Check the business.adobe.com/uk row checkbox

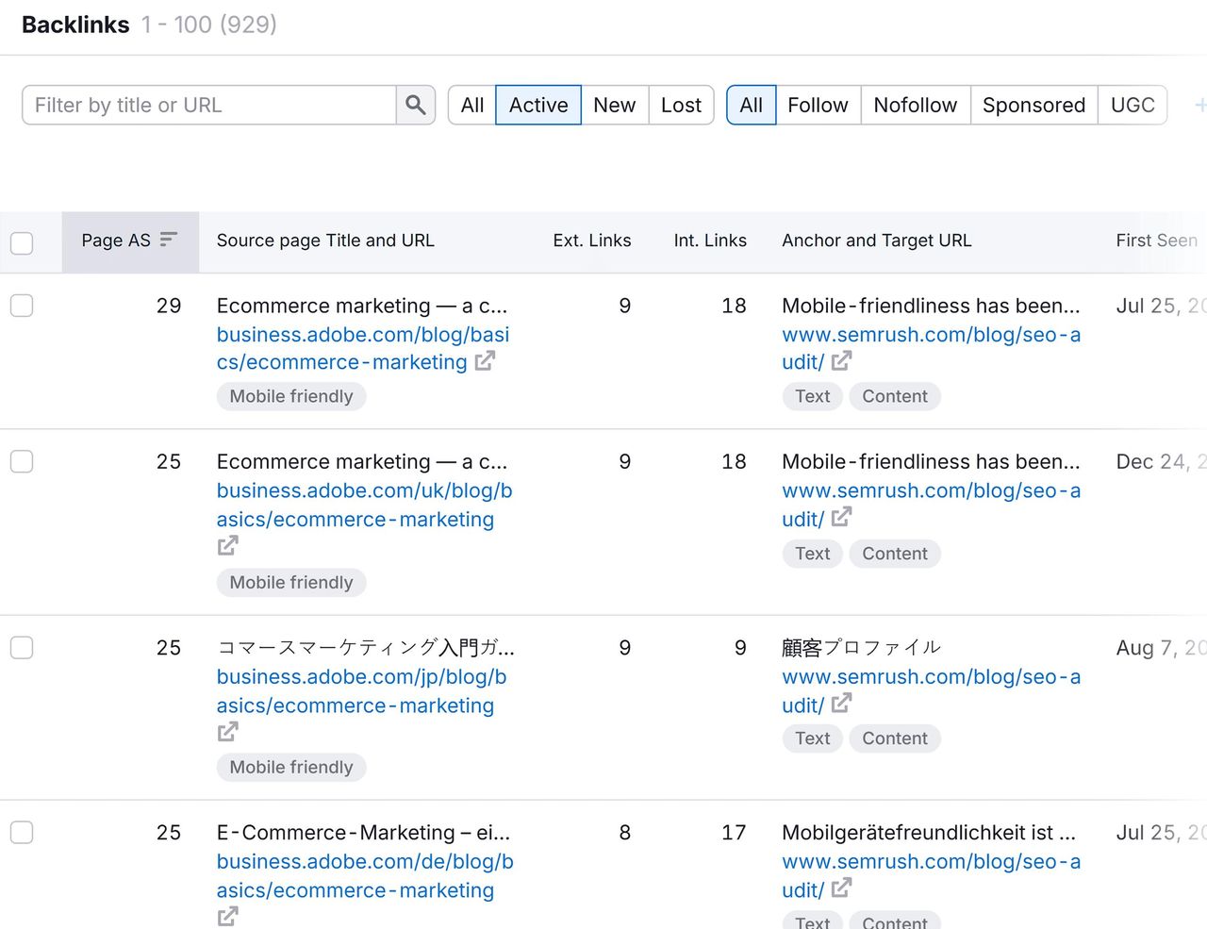(x=22, y=461)
